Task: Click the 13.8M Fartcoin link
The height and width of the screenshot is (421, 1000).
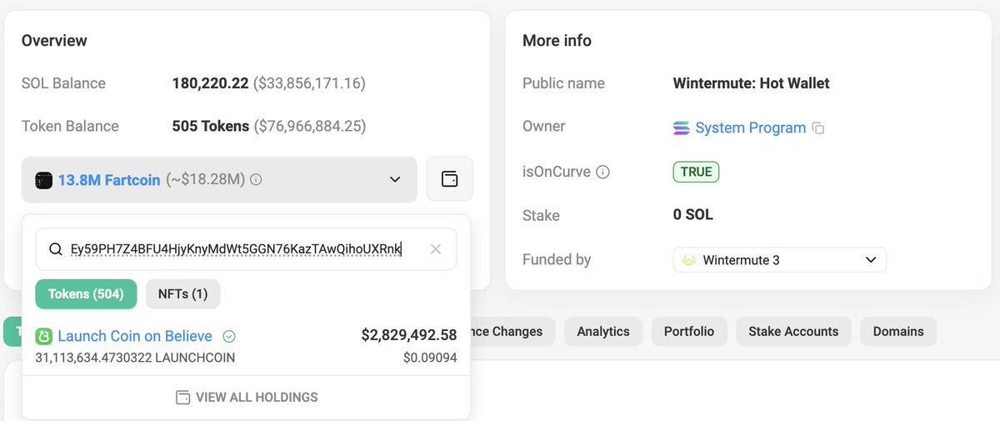Action: (x=109, y=179)
